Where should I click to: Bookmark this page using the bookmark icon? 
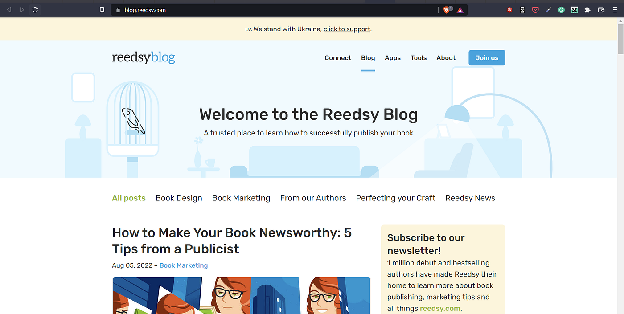pos(102,9)
